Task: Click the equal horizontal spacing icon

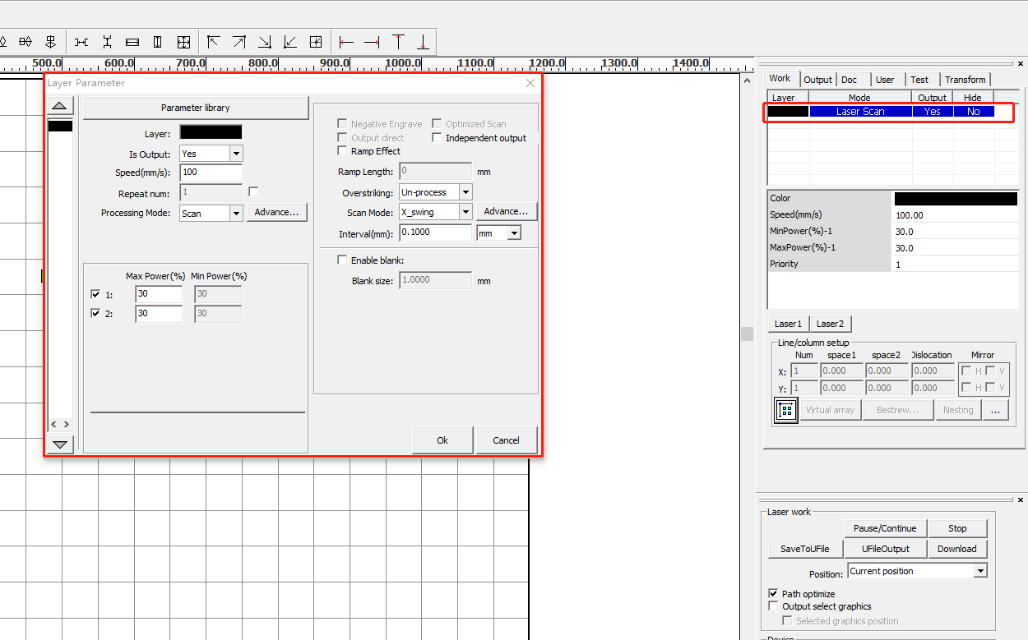Action: pos(81,42)
